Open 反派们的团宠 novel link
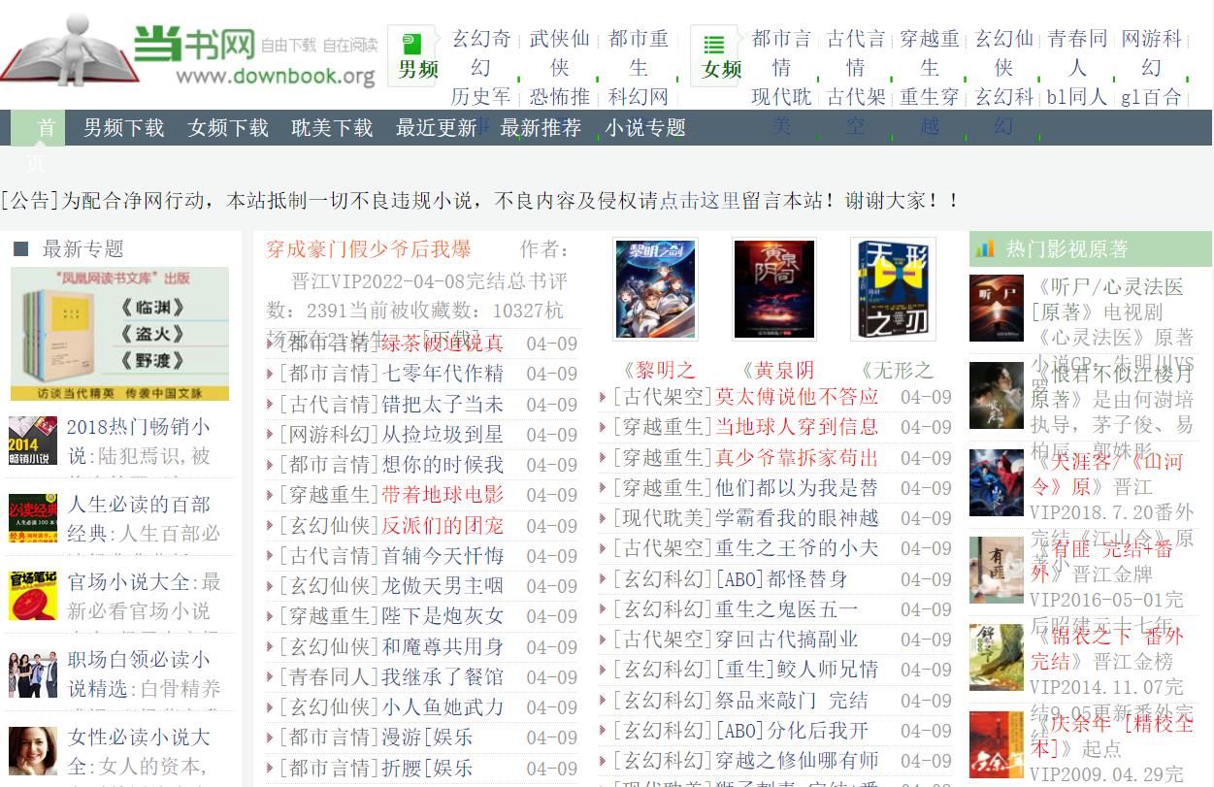1214x787 pixels. (442, 526)
